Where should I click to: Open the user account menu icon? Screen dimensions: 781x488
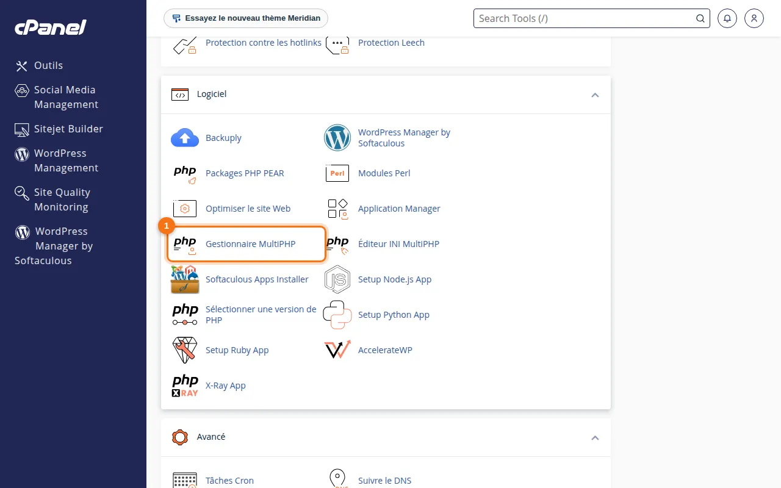click(x=754, y=18)
